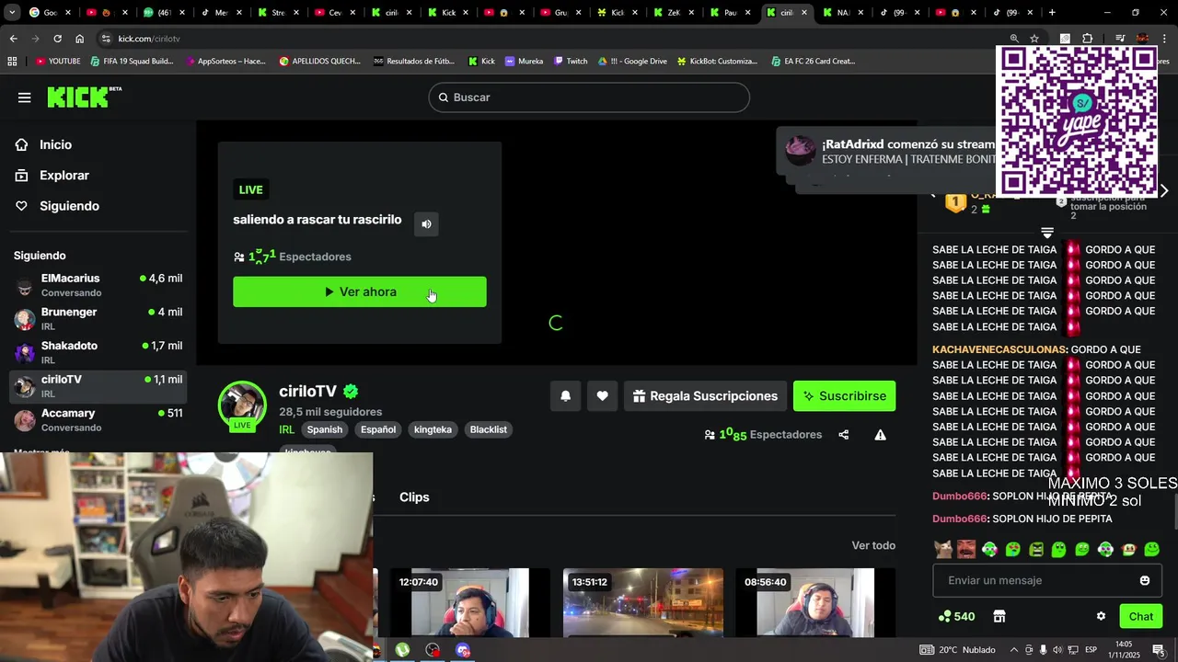Open Accamary followed channel
This screenshot has height=662, width=1178.
[98, 420]
